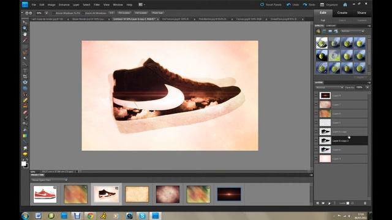Screen dimensions: 392x220
Task: Hide the shoe layer above Layer 6 copy 2
Action: point(316,131)
